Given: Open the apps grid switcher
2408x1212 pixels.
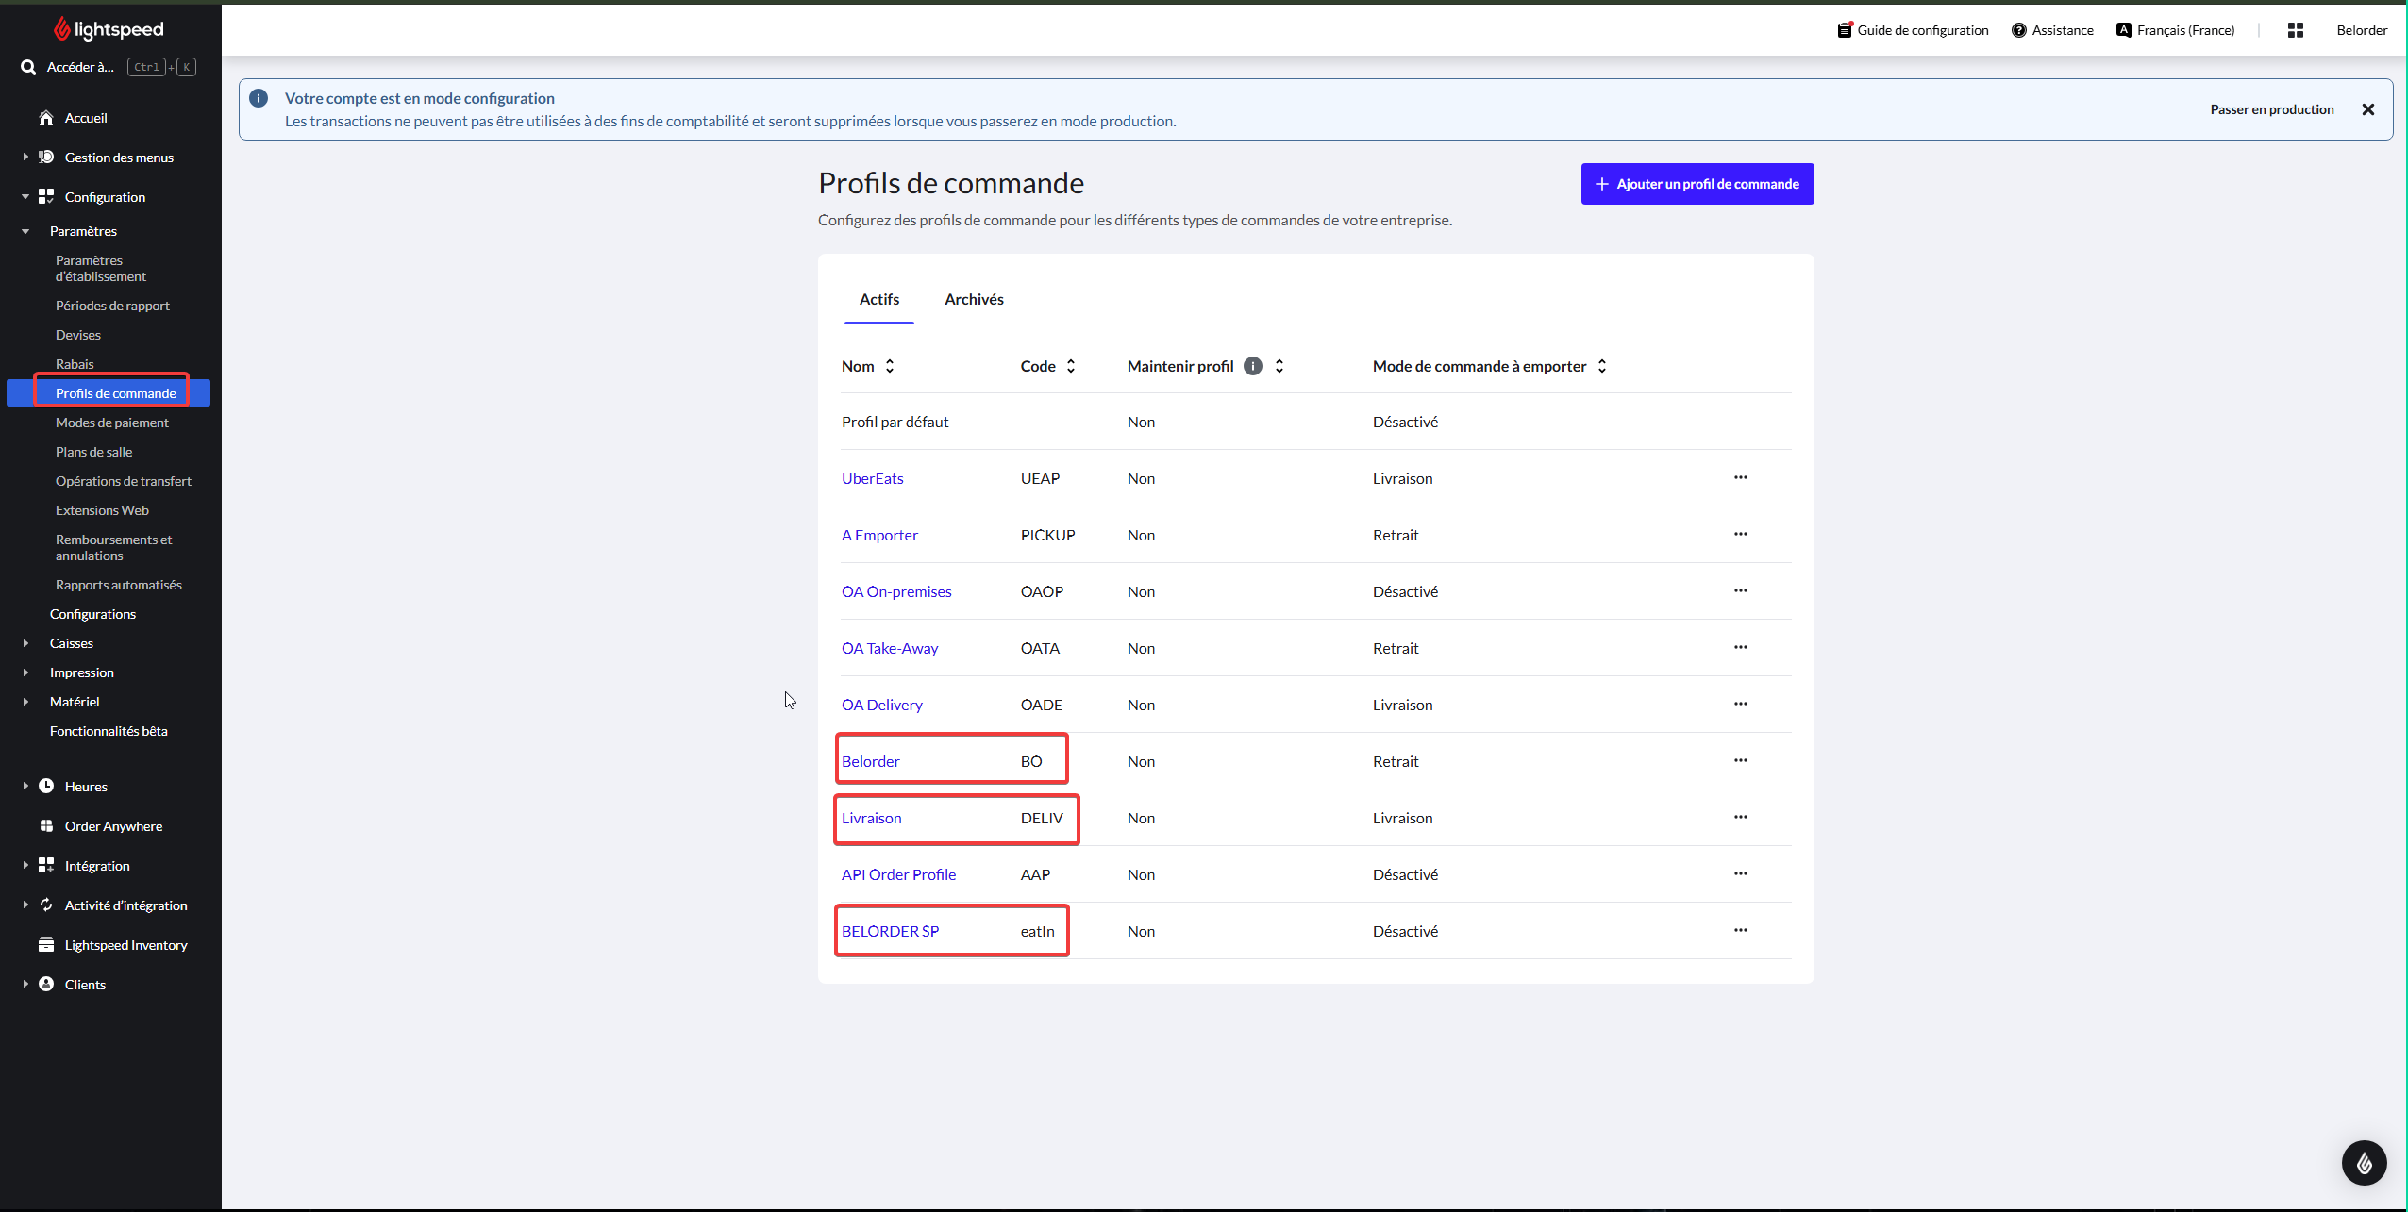Looking at the screenshot, I should pos(2296,30).
